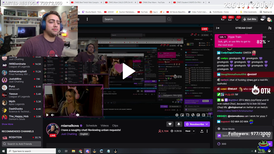Screen dimensions: 274x154
Task: Open the Schedule tab
Action: point(91,125)
